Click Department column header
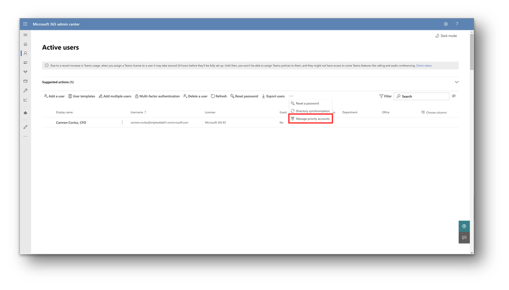Viewport: 509px width, 290px height. coord(350,112)
